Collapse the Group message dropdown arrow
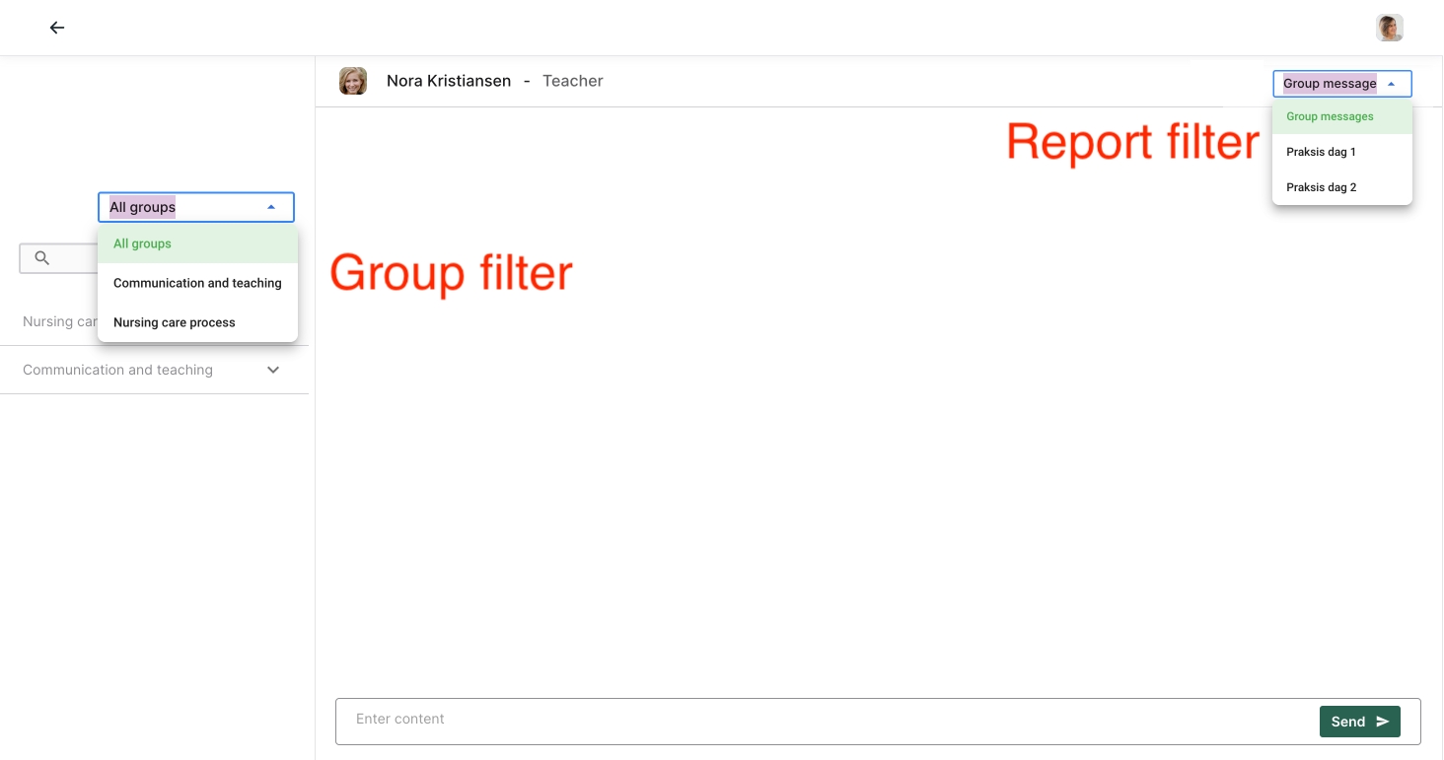Viewport: 1444px width, 760px height. [1391, 84]
